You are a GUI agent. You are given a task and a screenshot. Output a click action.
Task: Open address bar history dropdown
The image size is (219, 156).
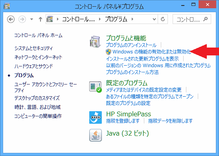click(154, 19)
